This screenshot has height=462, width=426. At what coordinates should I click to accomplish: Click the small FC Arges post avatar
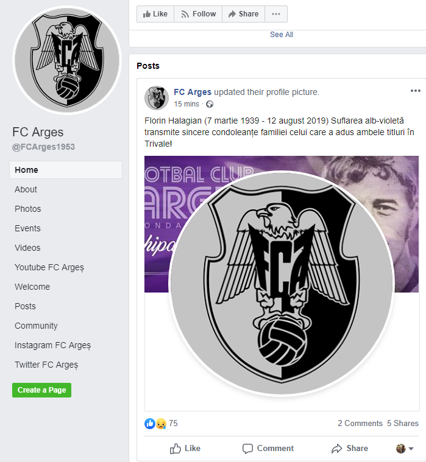pyautogui.click(x=157, y=98)
